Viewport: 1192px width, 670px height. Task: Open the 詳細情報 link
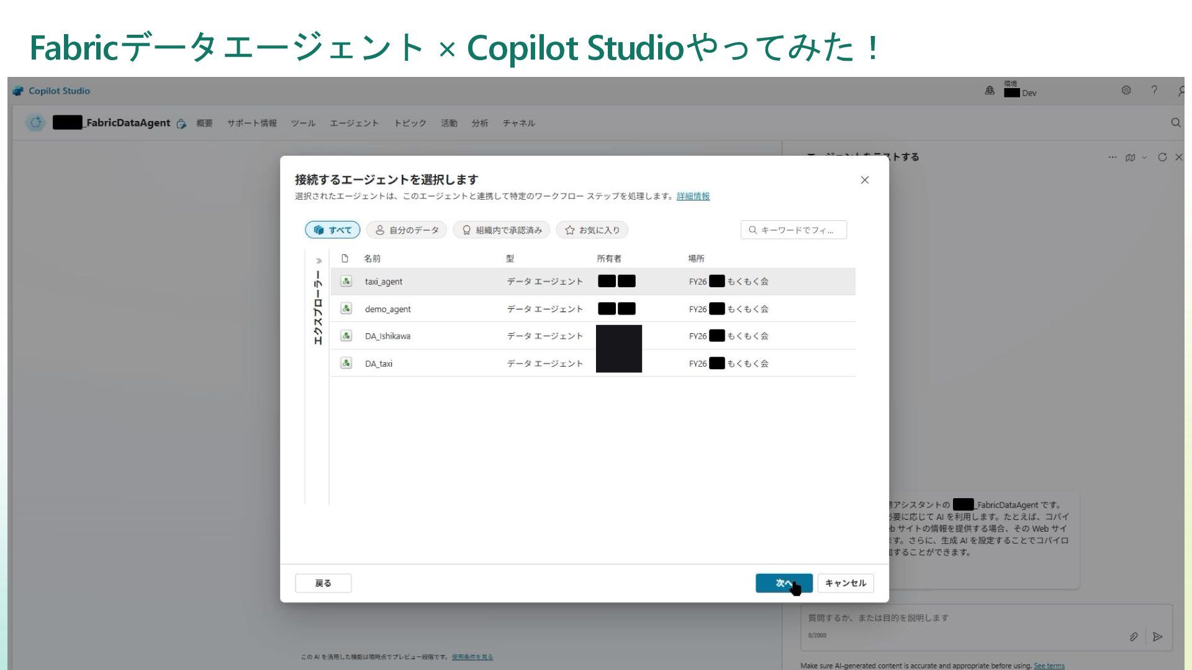[693, 197]
